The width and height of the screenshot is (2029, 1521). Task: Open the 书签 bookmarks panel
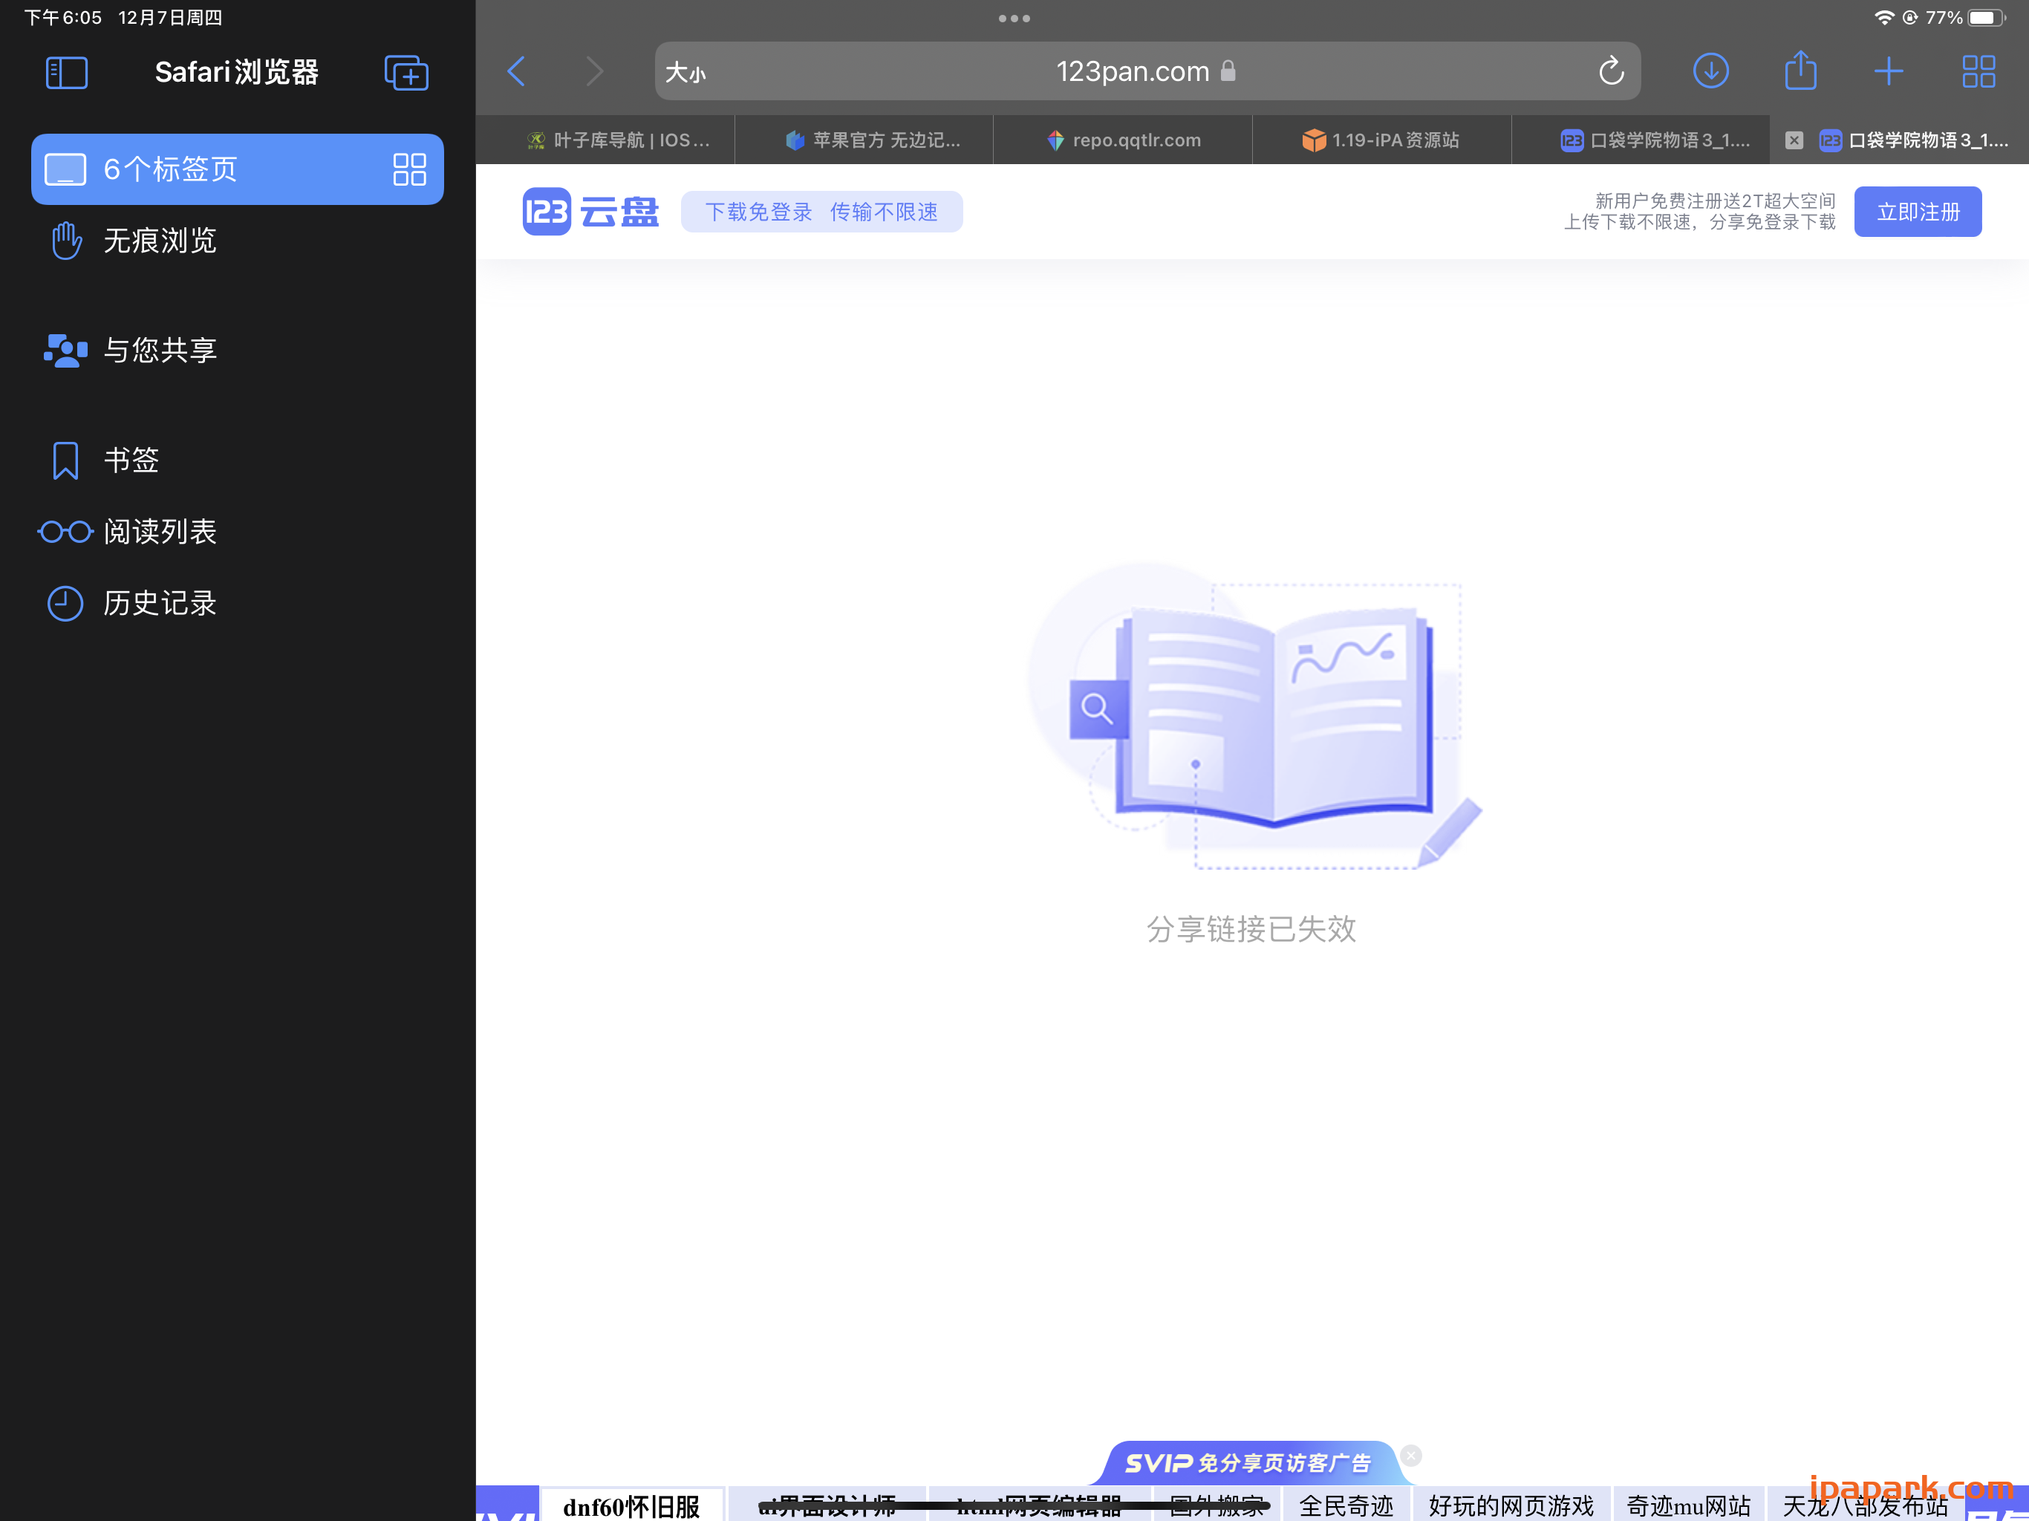(129, 460)
